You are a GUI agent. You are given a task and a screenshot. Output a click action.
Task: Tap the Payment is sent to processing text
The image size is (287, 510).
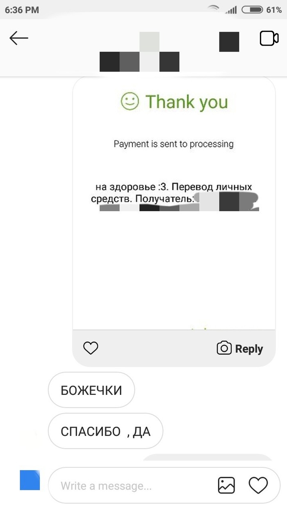tap(173, 144)
